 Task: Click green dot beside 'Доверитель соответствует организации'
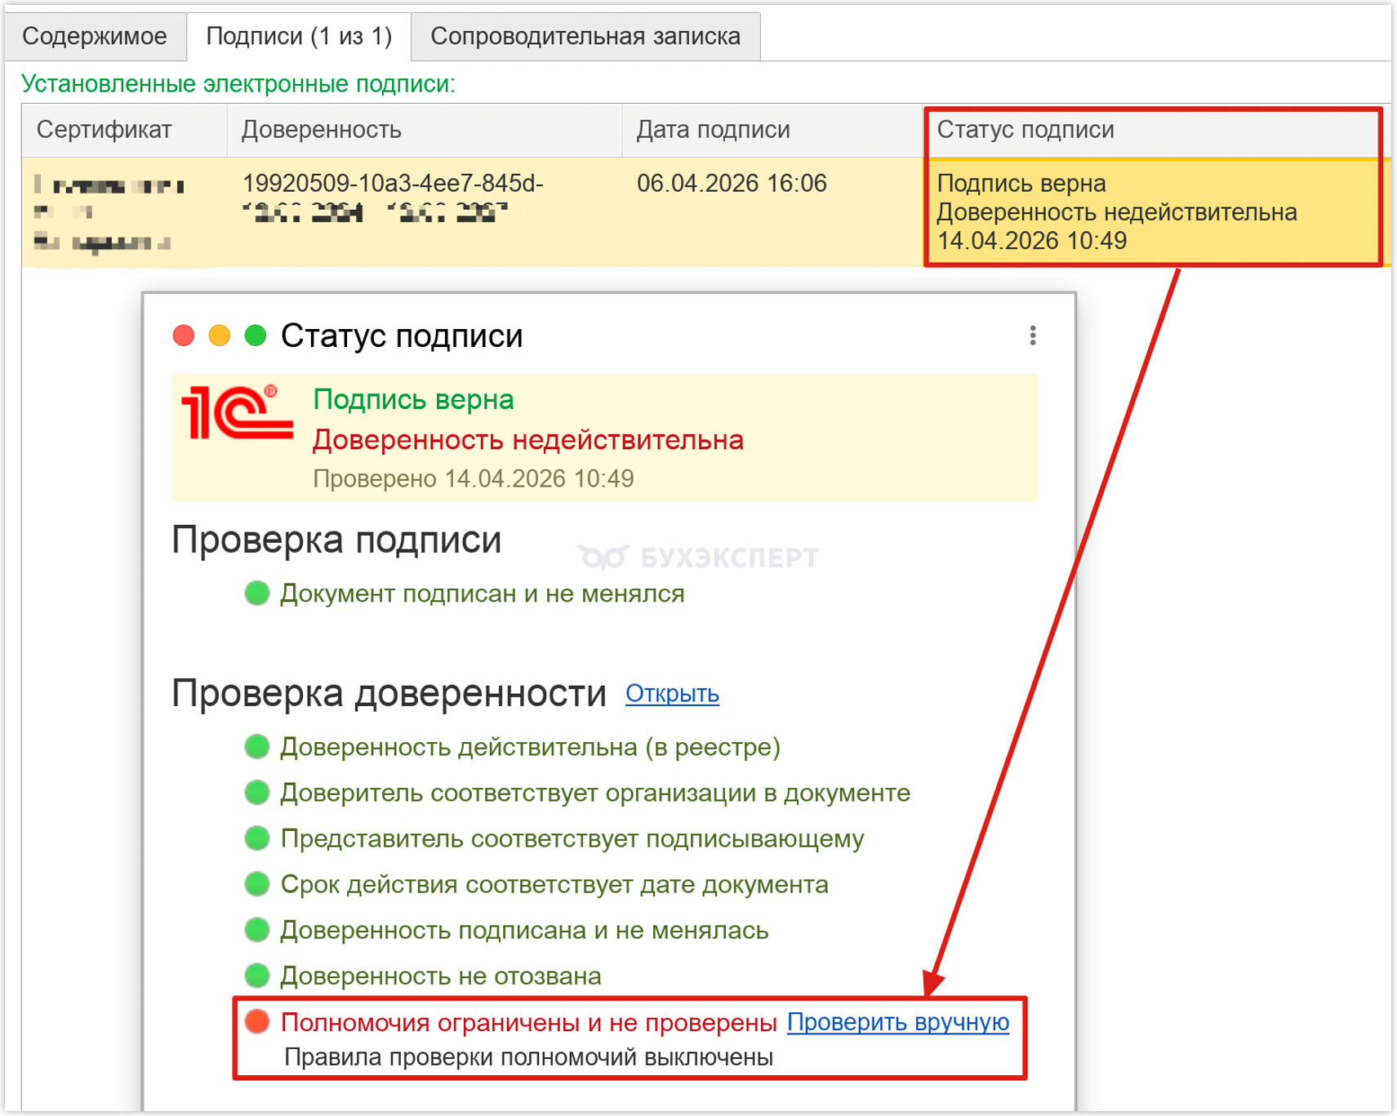[257, 793]
